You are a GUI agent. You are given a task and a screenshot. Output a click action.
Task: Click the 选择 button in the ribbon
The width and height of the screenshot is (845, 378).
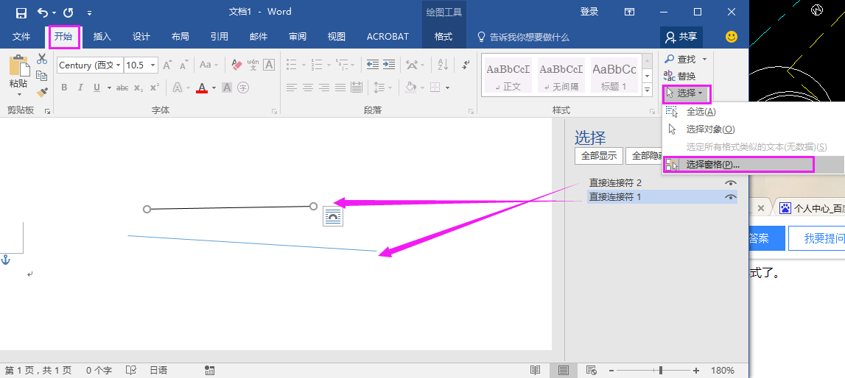coord(687,93)
